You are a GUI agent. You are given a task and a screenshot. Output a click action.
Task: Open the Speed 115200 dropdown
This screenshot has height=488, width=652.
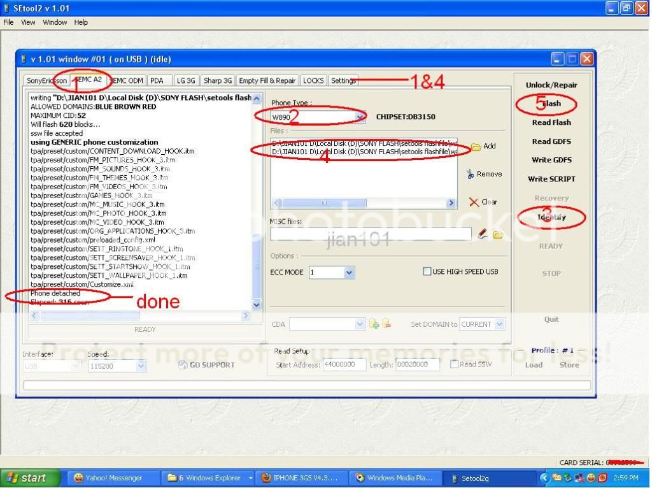click(x=141, y=366)
